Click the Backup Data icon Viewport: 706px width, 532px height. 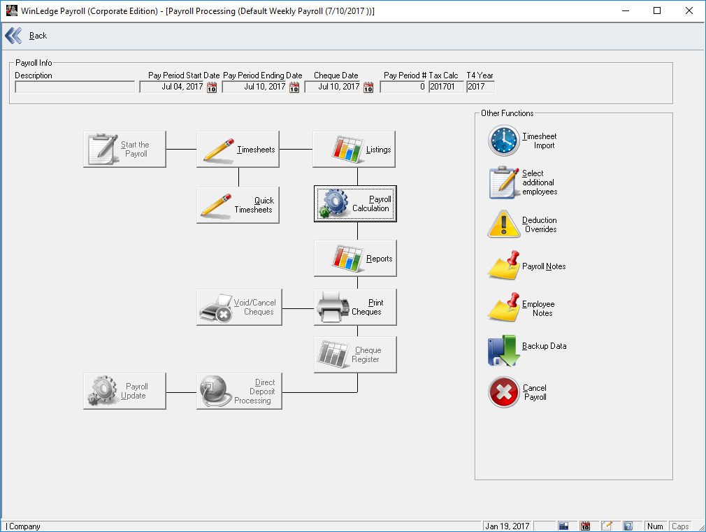click(503, 350)
